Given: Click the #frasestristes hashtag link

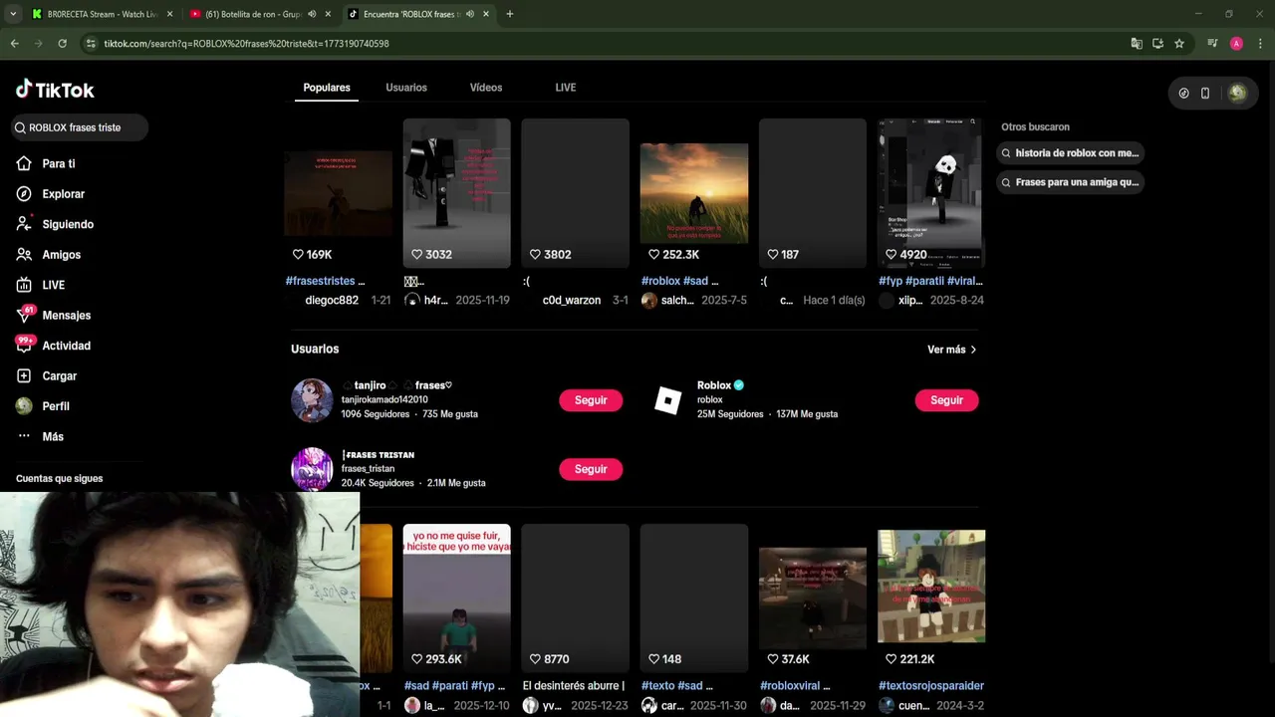Looking at the screenshot, I should click(x=320, y=282).
